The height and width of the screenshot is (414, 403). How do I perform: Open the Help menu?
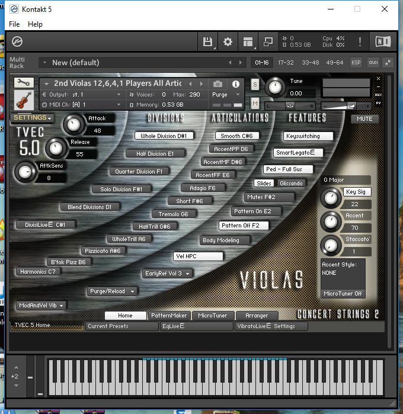pyautogui.click(x=35, y=24)
